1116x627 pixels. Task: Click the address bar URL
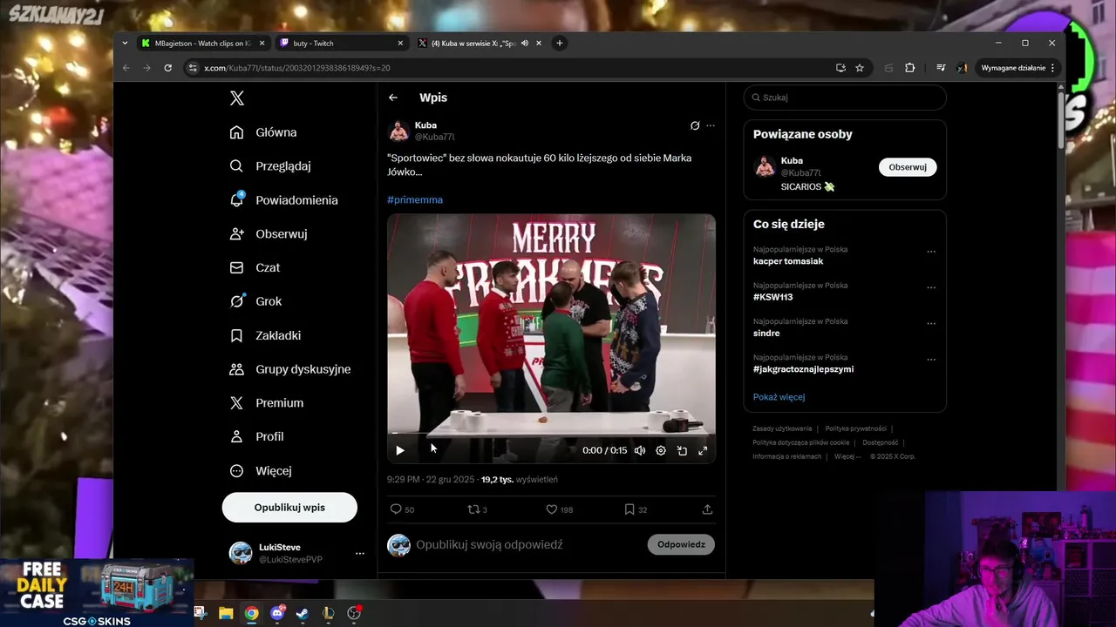pyautogui.click(x=297, y=68)
